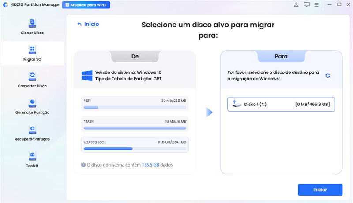Refresh the destination disk list
This screenshot has width=353, height=203.
[328, 76]
